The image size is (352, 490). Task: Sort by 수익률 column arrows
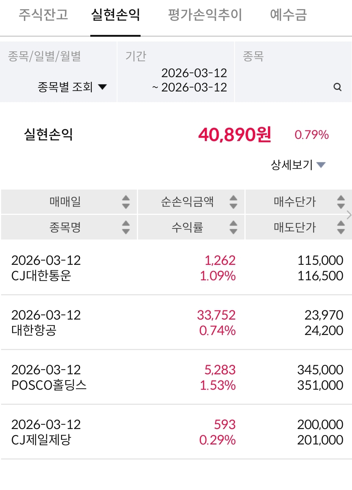pos(233,227)
